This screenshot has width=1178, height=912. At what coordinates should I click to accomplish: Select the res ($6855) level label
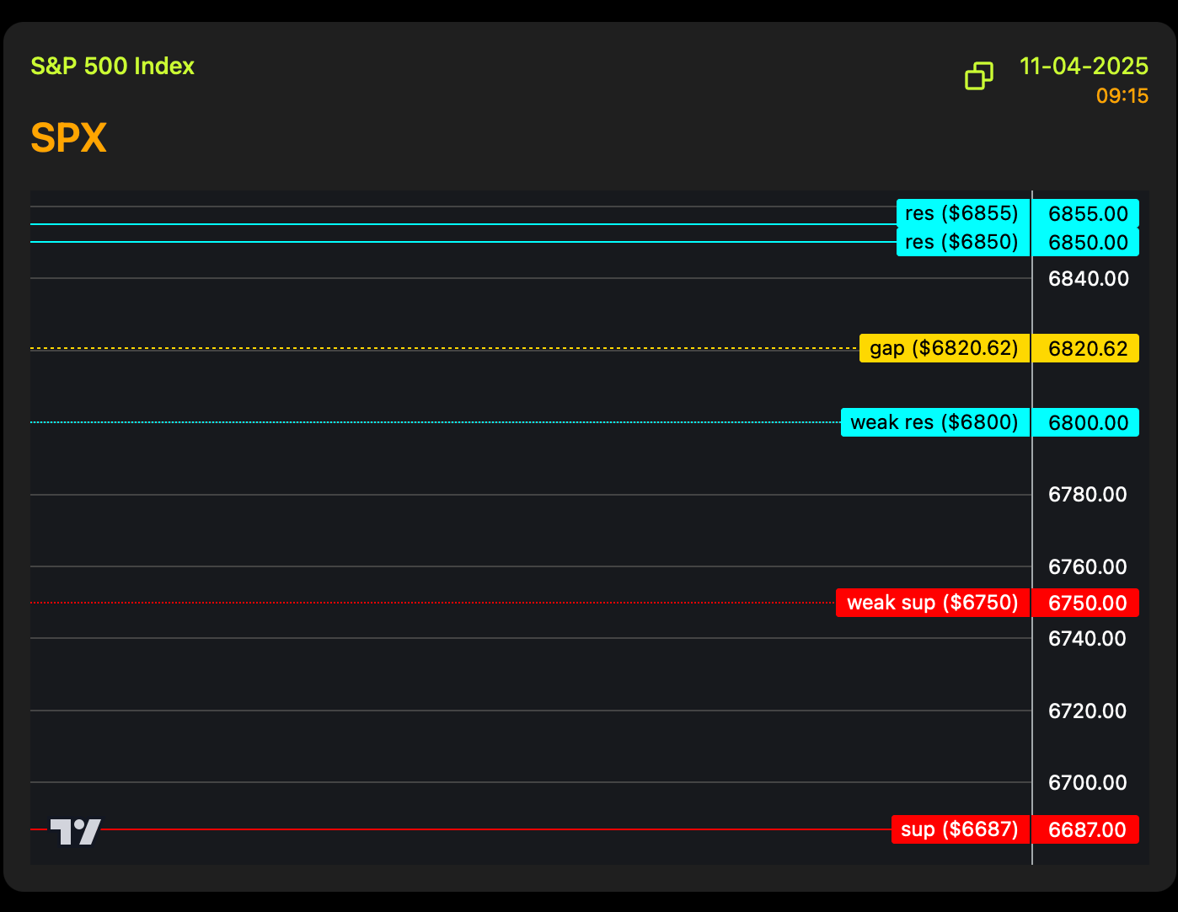pos(961,213)
